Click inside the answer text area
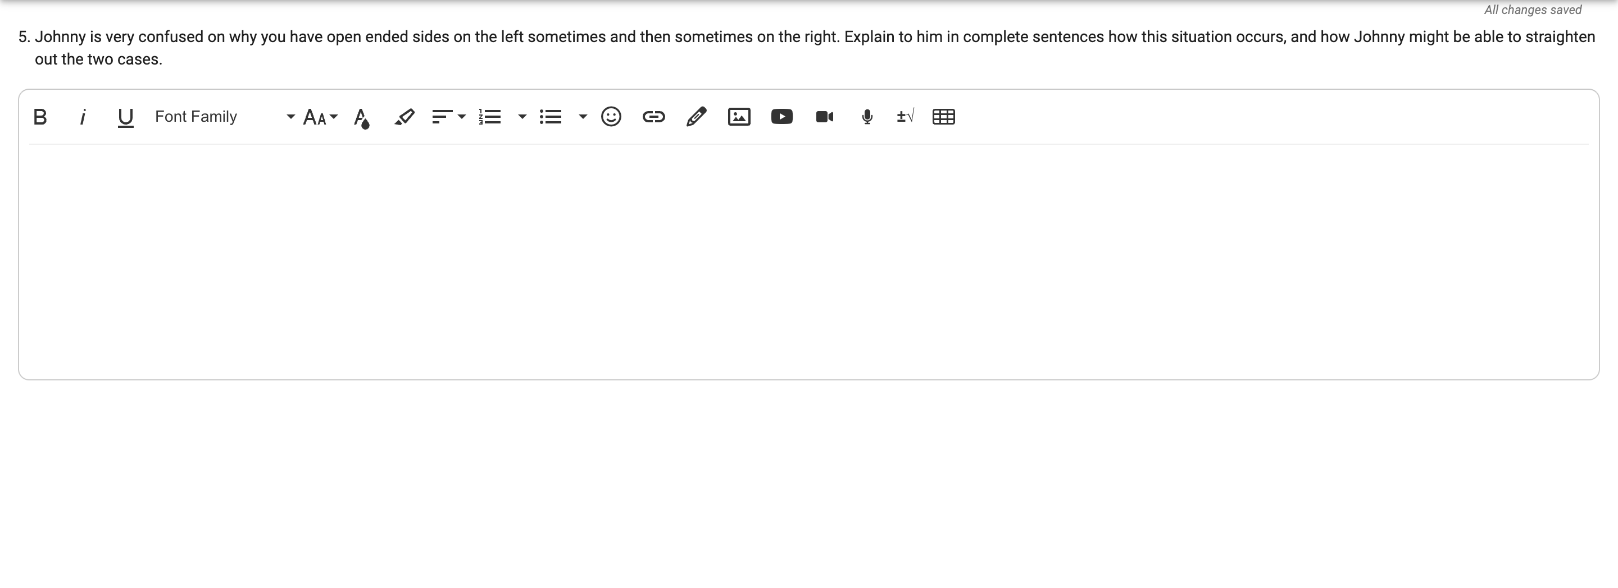 pos(808,260)
